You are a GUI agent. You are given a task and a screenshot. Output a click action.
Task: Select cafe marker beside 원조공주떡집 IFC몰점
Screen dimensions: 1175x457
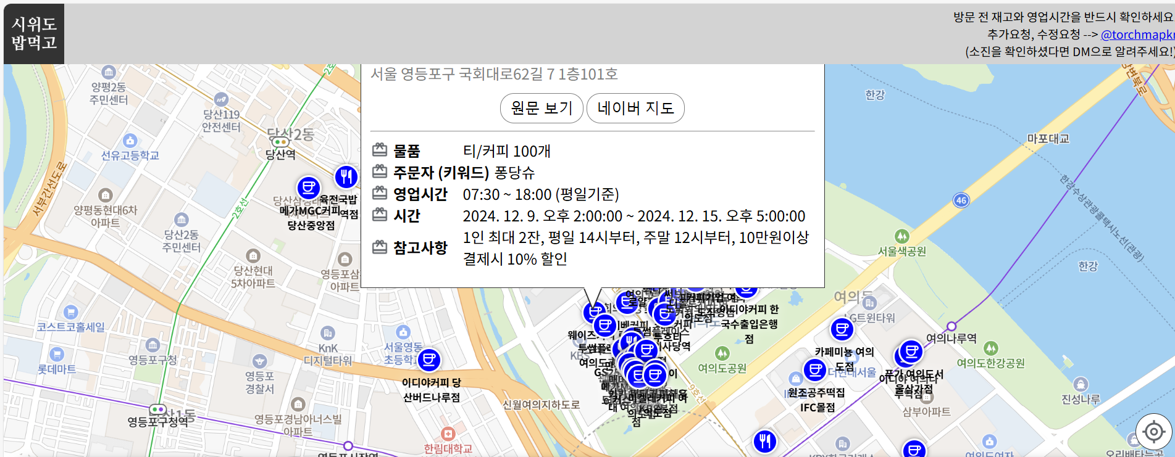[x=815, y=370]
